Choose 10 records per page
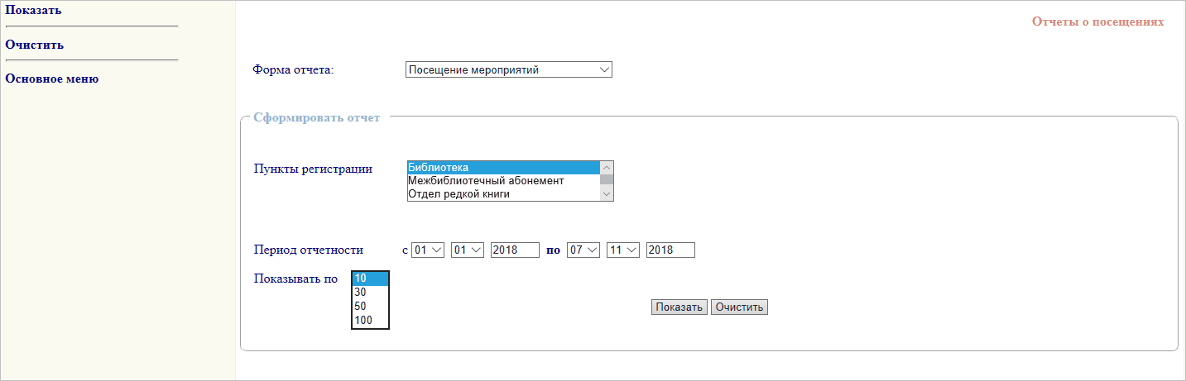Viewport: 1186px width, 381px height. pyautogui.click(x=370, y=279)
